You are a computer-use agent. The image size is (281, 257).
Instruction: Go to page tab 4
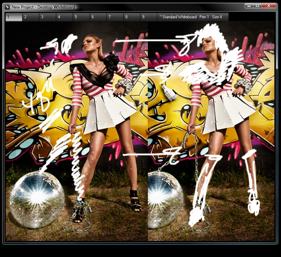[64, 17]
